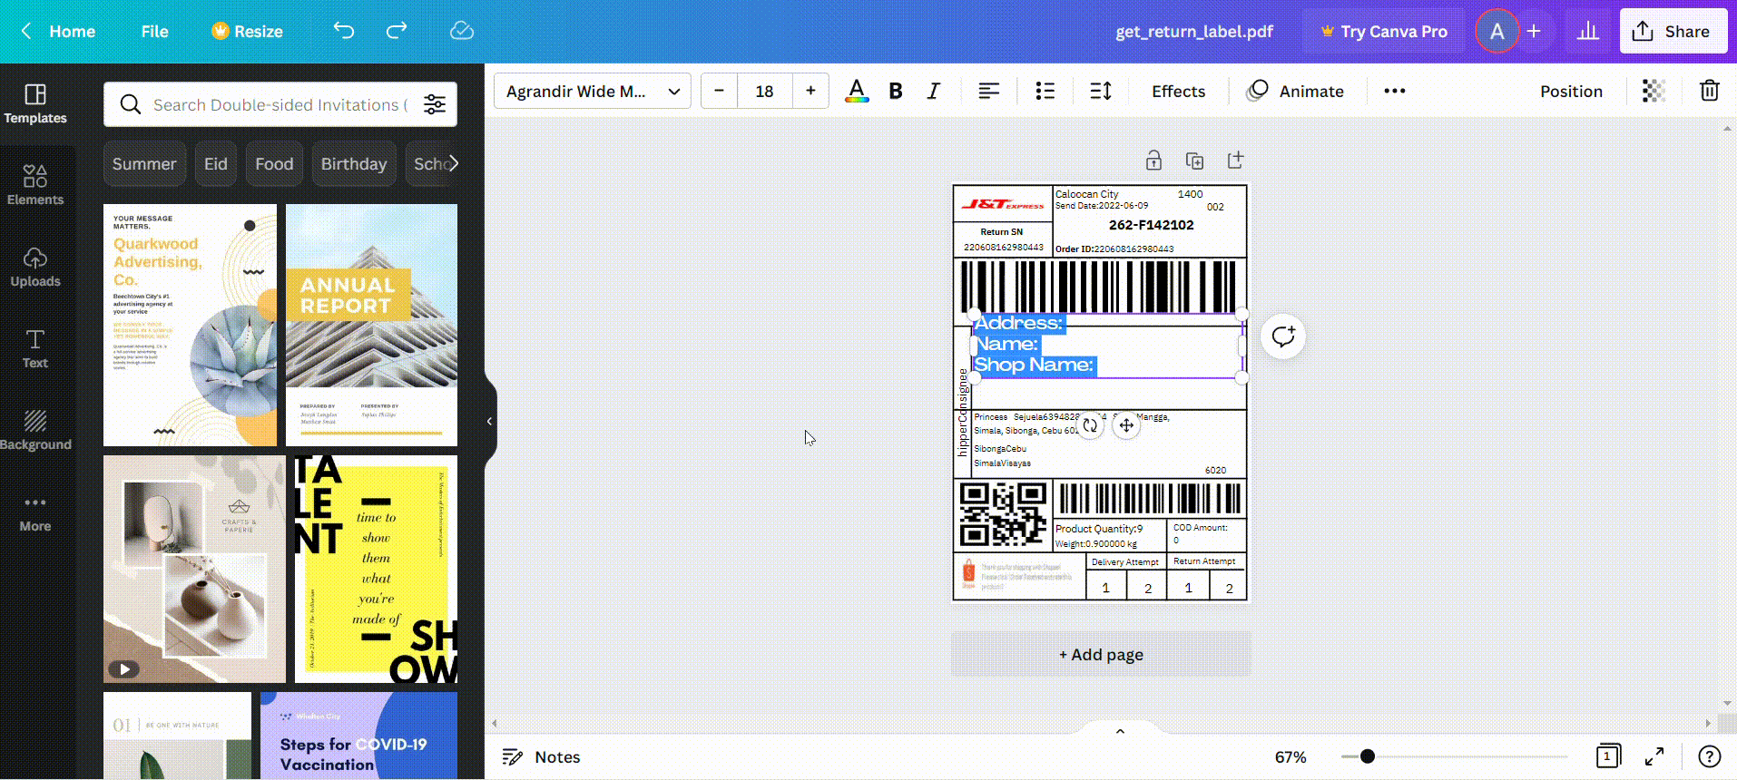Image resolution: width=1737 pixels, height=780 pixels.
Task: Open the Agrandir Wide font dropdown
Action: (593, 91)
